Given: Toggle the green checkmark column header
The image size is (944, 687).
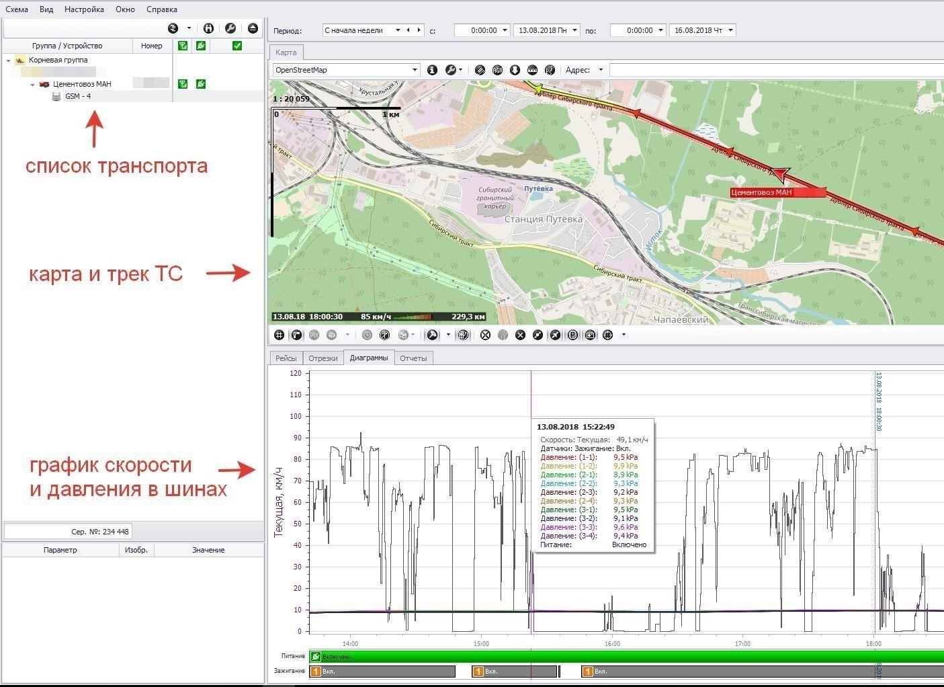Looking at the screenshot, I should coord(237,46).
